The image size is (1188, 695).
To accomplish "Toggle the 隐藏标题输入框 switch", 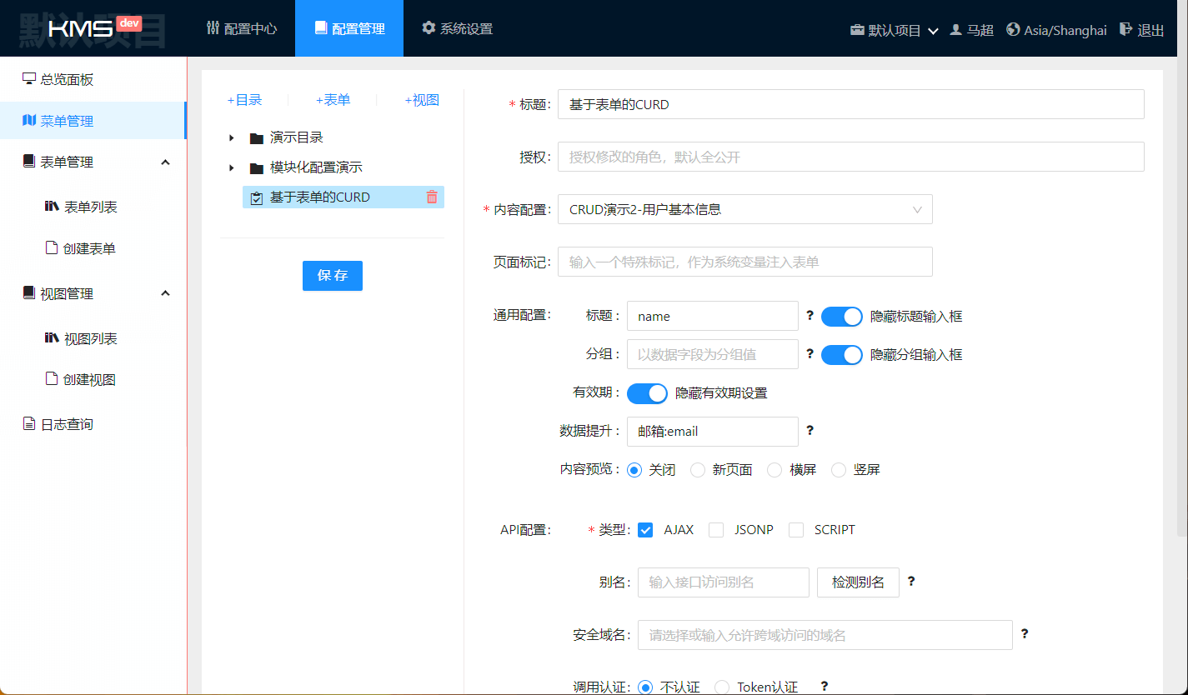I will point(841,317).
